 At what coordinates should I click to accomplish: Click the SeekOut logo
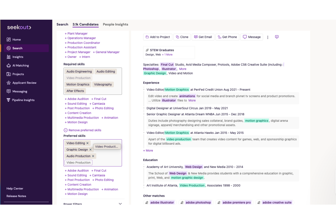pyautogui.click(x=18, y=27)
